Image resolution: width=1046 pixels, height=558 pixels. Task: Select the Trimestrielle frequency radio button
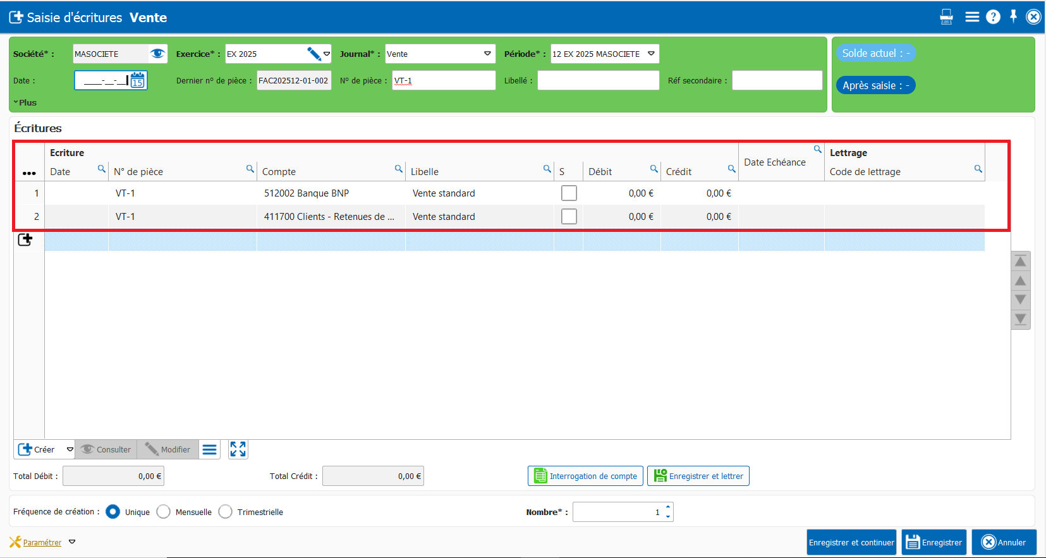coord(226,512)
